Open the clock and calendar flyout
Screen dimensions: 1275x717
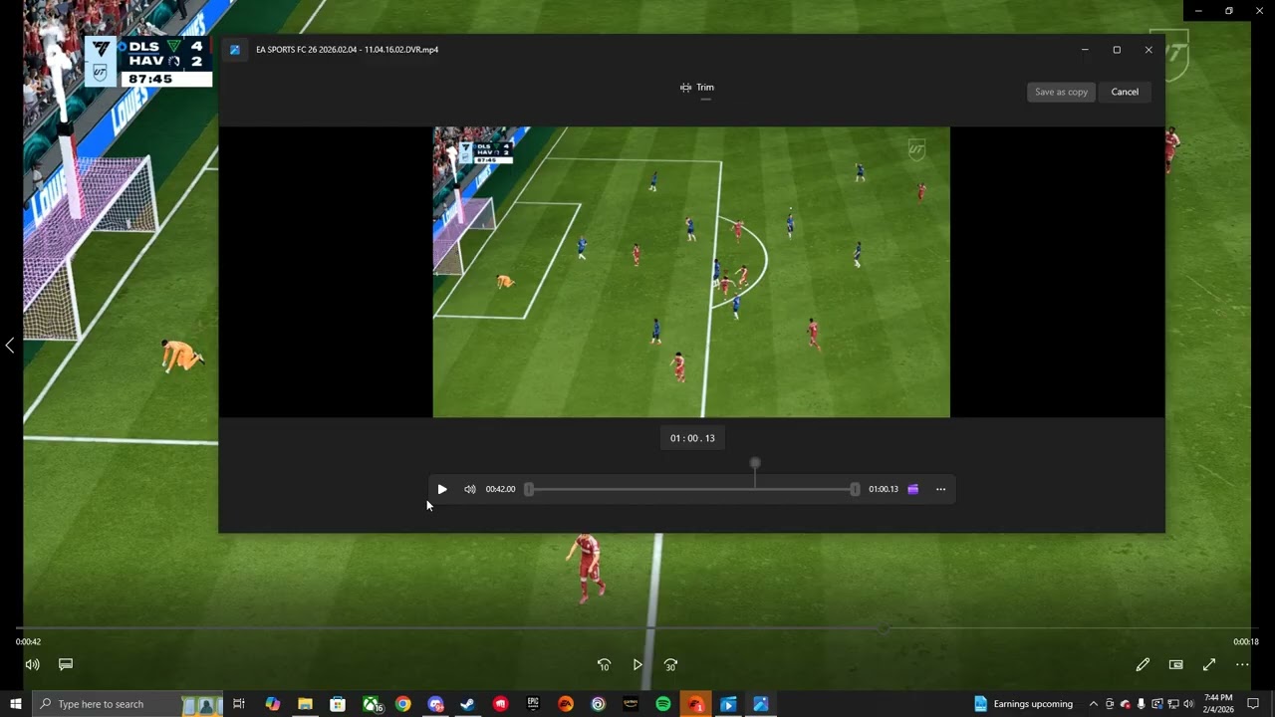tap(1218, 704)
